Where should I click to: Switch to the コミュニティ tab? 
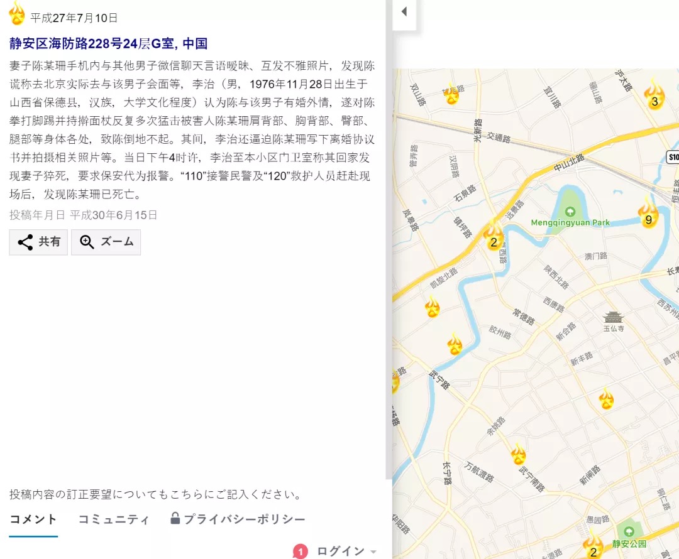point(114,519)
